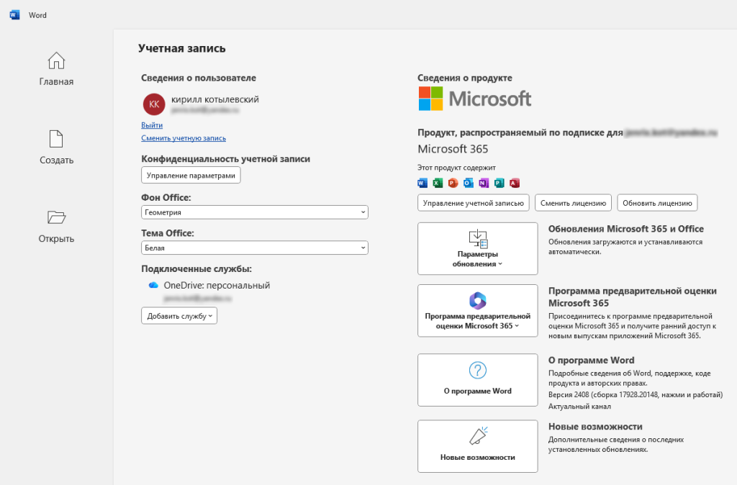Click Обновить лицензию button
This screenshot has height=485, width=737.
(657, 203)
